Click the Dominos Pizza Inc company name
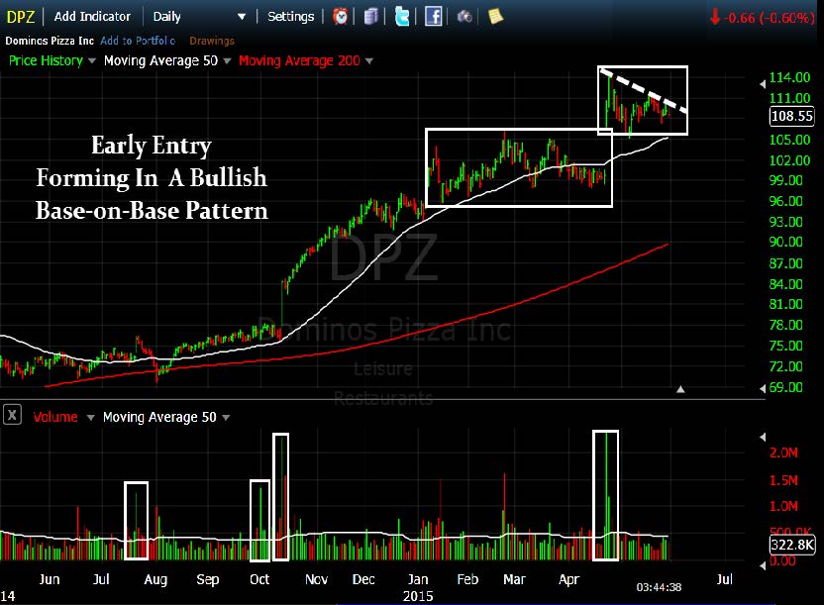The image size is (824, 605). coord(50,41)
